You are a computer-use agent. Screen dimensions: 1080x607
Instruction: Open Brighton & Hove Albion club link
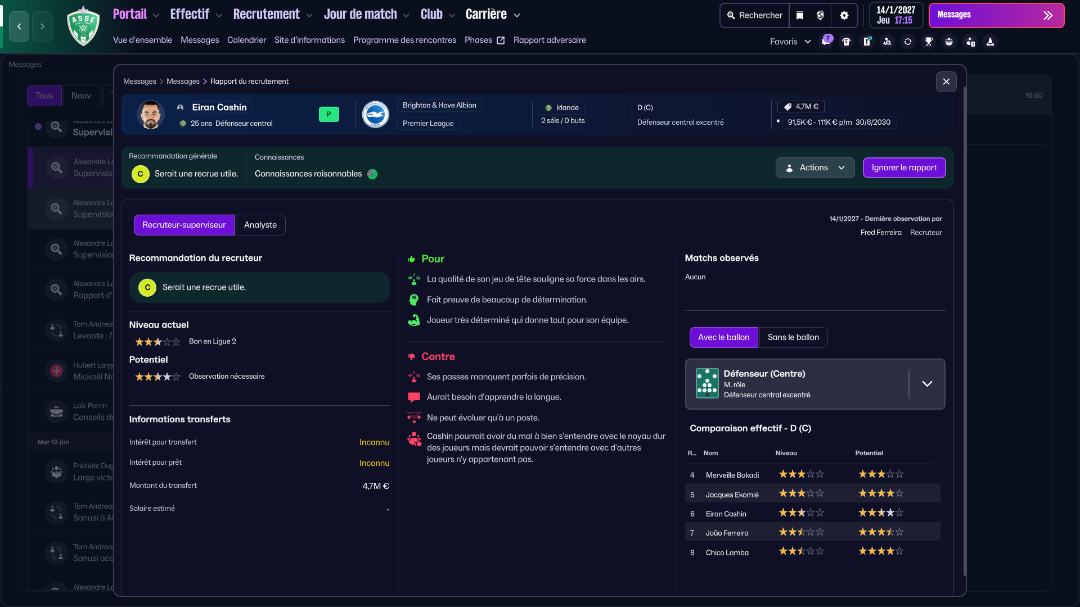coord(439,105)
